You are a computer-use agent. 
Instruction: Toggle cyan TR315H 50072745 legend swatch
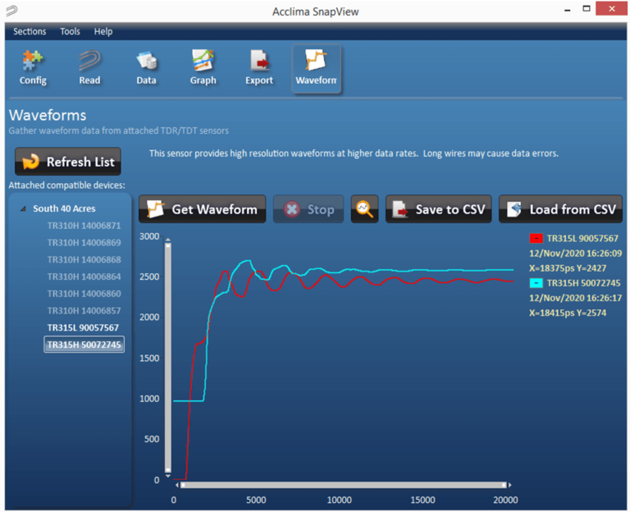coord(536,283)
